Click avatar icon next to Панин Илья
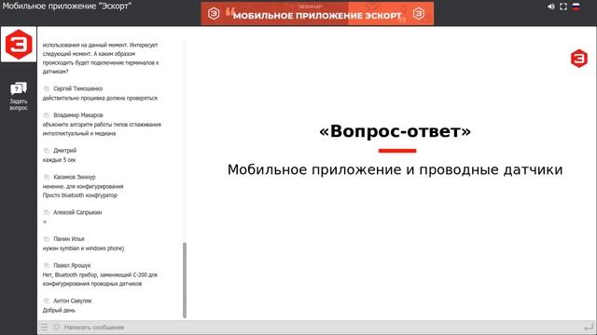The image size is (597, 335). pos(47,239)
